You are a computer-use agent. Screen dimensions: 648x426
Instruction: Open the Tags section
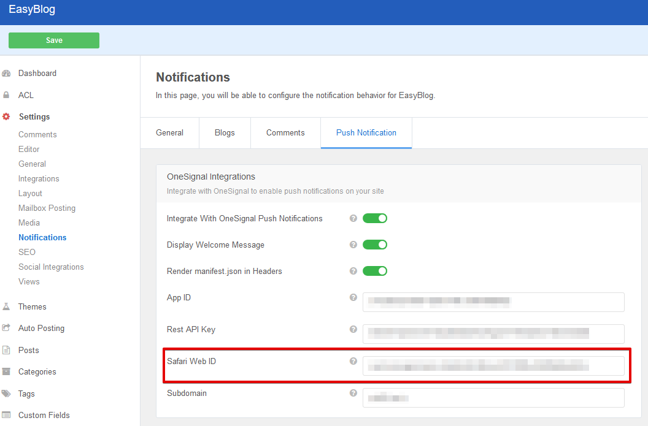(x=26, y=394)
